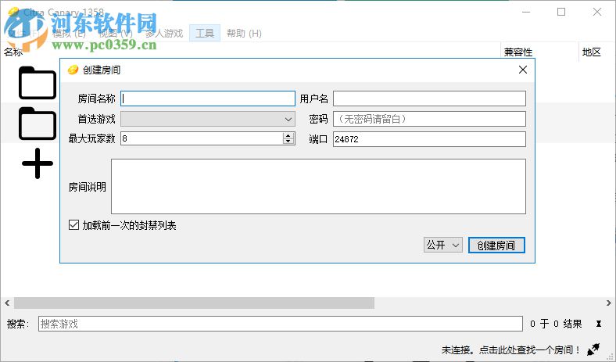
Task: Open the 多人游戏 menu
Action: (x=164, y=33)
